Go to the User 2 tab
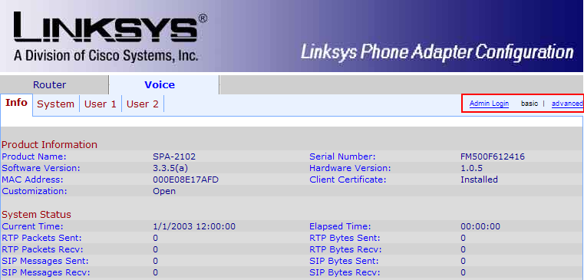Viewport: 584px width, 280px height. (142, 104)
